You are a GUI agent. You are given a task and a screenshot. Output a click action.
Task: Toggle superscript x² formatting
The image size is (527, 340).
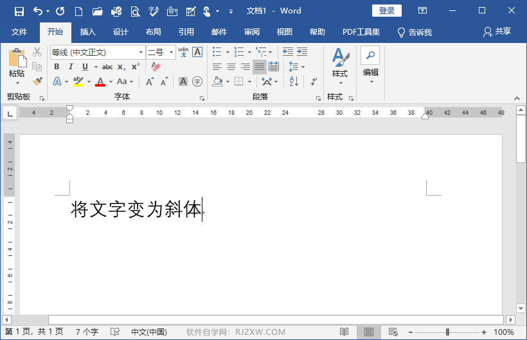coord(136,66)
